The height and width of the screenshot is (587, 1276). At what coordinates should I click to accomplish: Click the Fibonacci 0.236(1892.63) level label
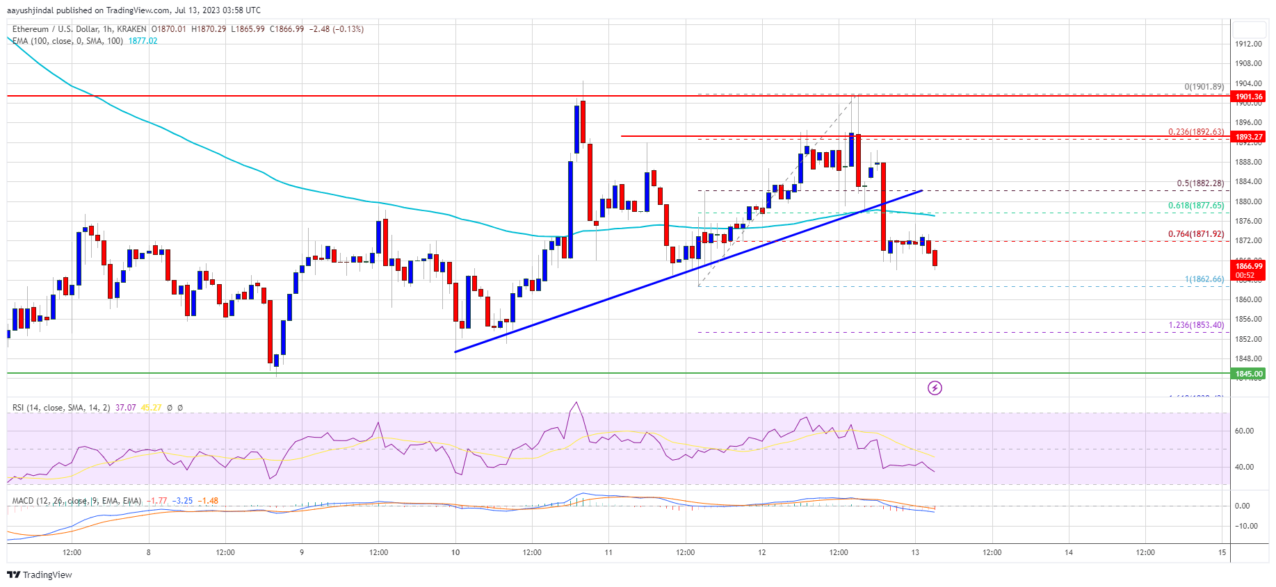pos(1196,132)
